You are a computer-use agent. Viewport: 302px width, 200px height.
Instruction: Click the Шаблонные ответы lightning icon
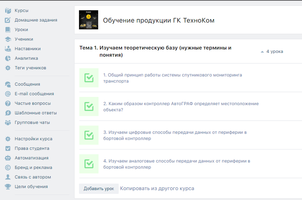pyautogui.click(x=8, y=113)
